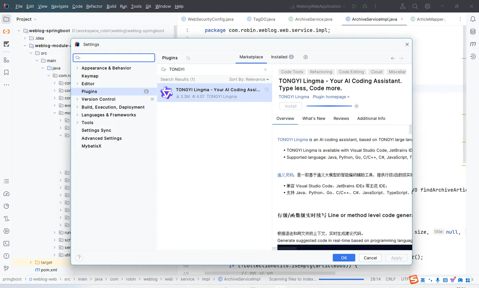Open the Maven 'm' tool window icon
The width and height of the screenshot is (479, 288).
473,44
